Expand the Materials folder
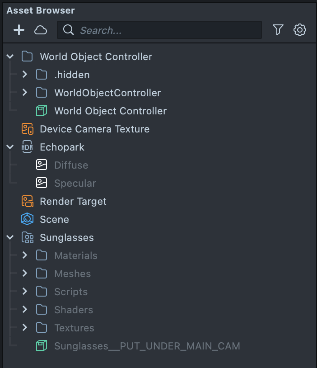Image resolution: width=317 pixels, height=368 pixels. pos(25,255)
